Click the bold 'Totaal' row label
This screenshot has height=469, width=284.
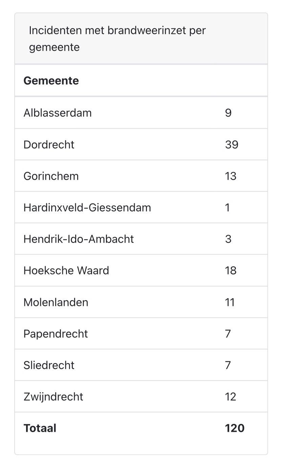pos(40,428)
